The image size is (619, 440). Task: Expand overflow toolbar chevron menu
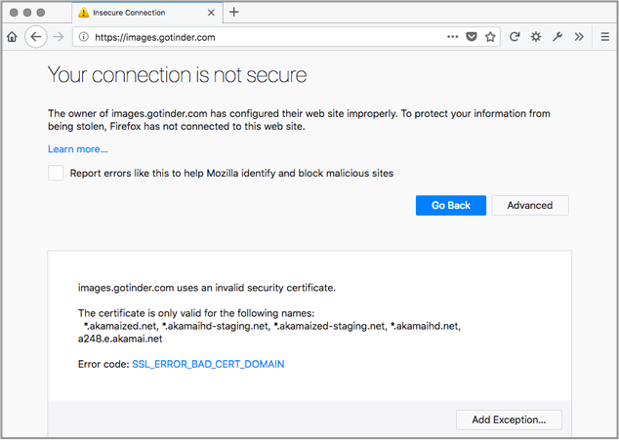(579, 37)
